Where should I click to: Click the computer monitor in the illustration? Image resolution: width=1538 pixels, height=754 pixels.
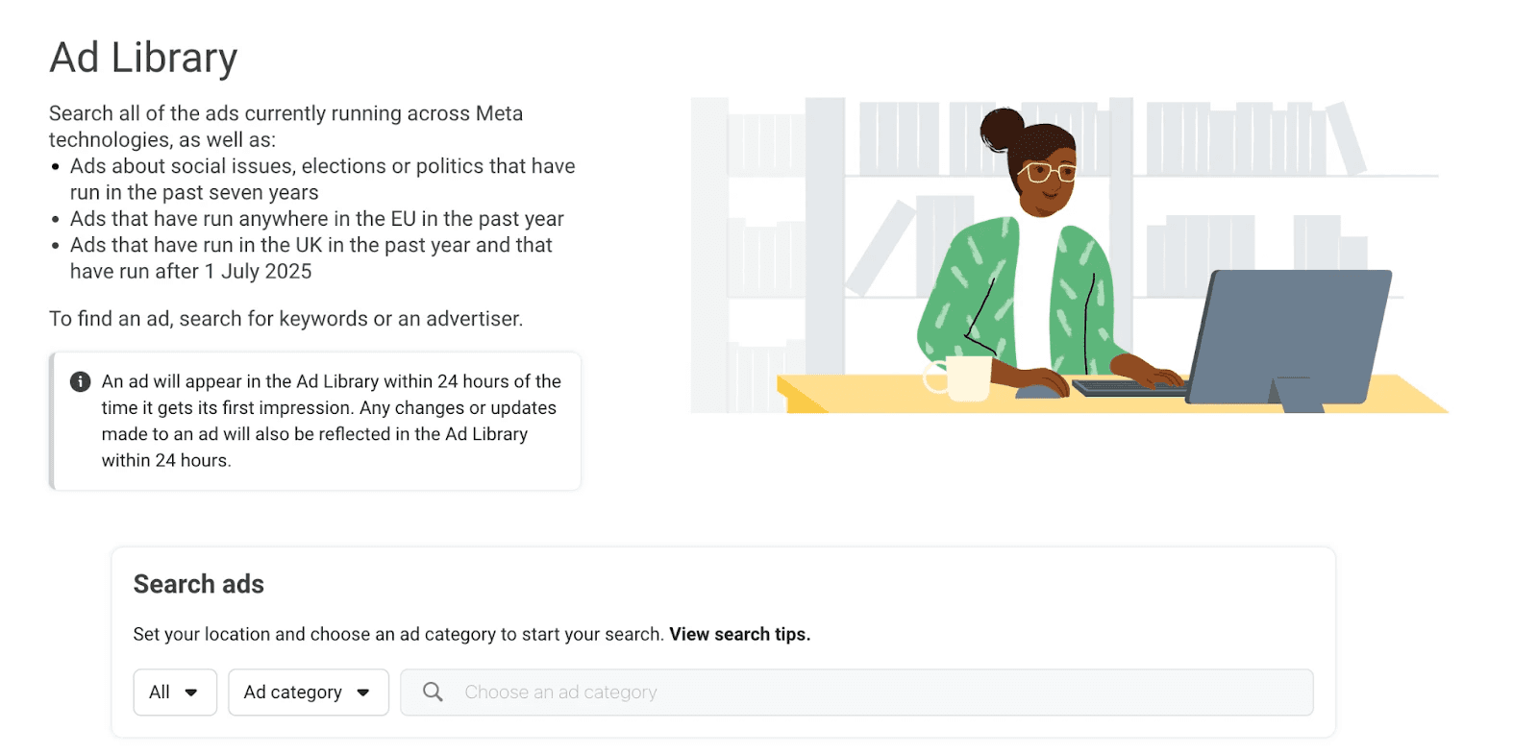click(1288, 336)
